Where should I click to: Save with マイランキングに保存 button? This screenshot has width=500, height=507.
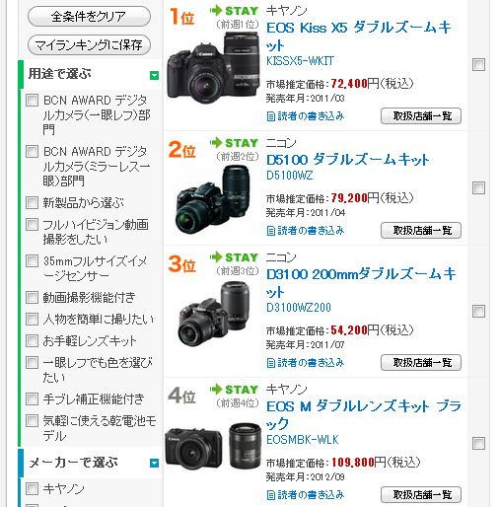click(x=89, y=45)
